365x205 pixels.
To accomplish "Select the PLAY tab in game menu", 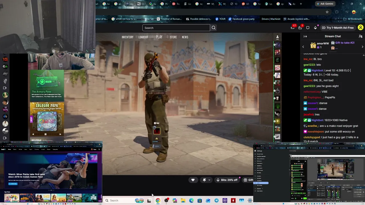I will coord(159,37).
